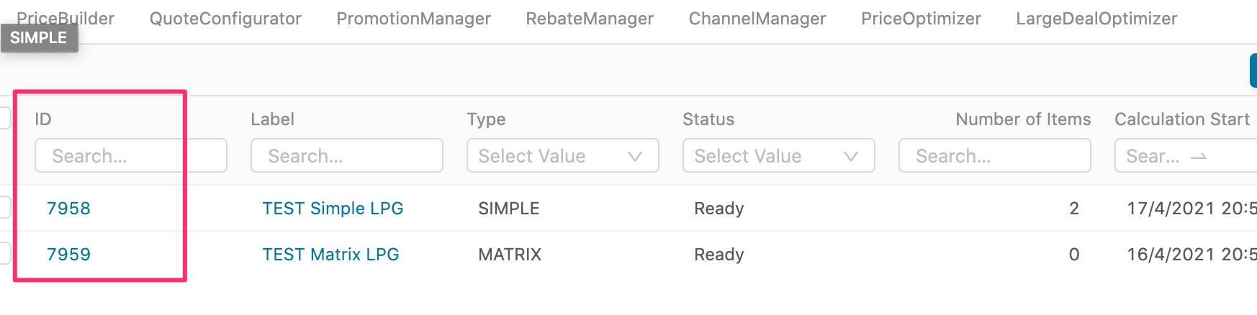Sort by the Number of Items column

pyautogui.click(x=1022, y=119)
